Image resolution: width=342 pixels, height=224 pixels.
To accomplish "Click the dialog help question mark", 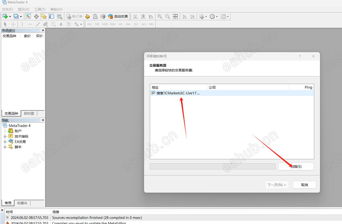I will pos(300,56).
